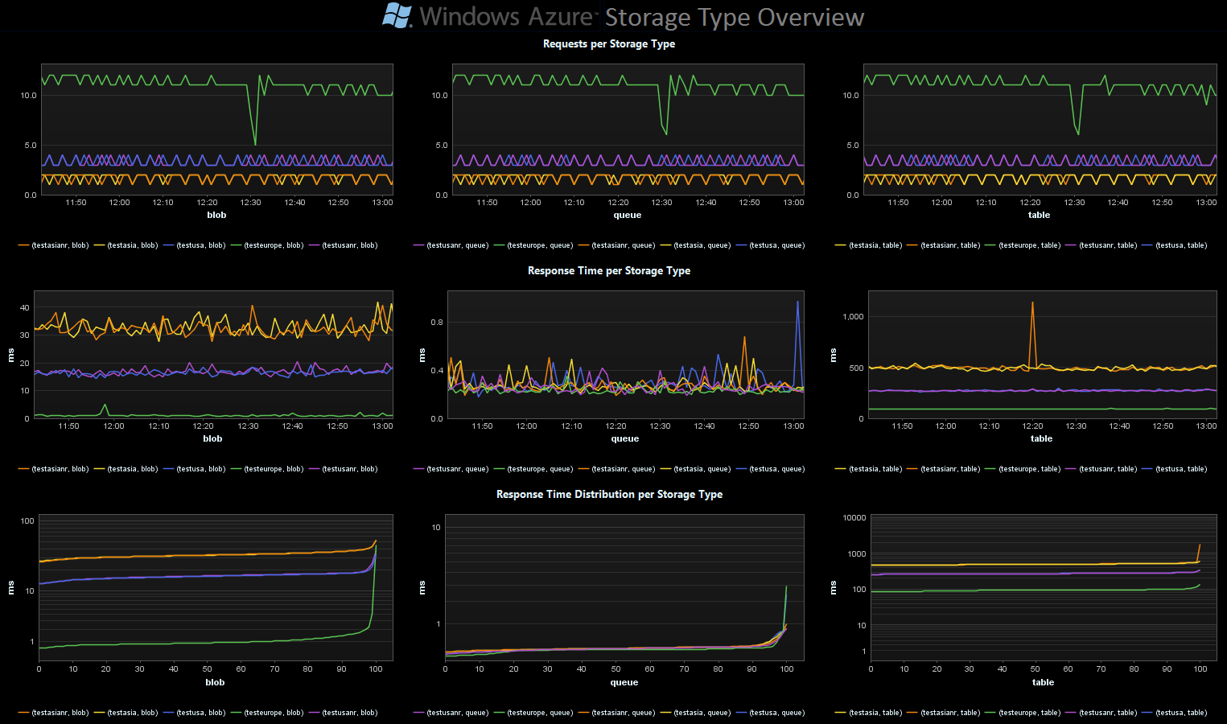The image size is (1227, 724).
Task: Toggle (testusa, queue) legend under requests chart
Action: click(771, 245)
